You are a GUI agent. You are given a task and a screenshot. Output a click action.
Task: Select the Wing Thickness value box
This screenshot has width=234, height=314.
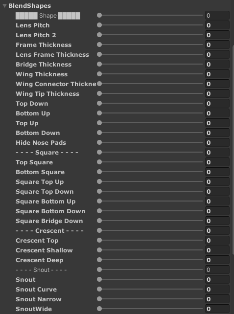tap(217, 74)
